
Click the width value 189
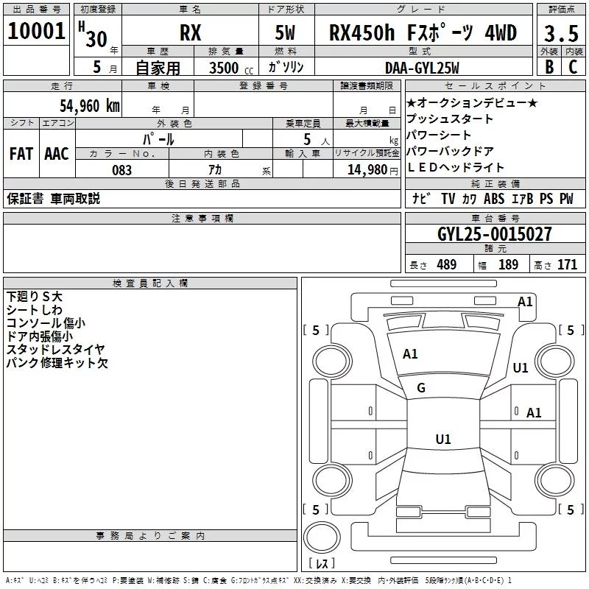point(508,264)
